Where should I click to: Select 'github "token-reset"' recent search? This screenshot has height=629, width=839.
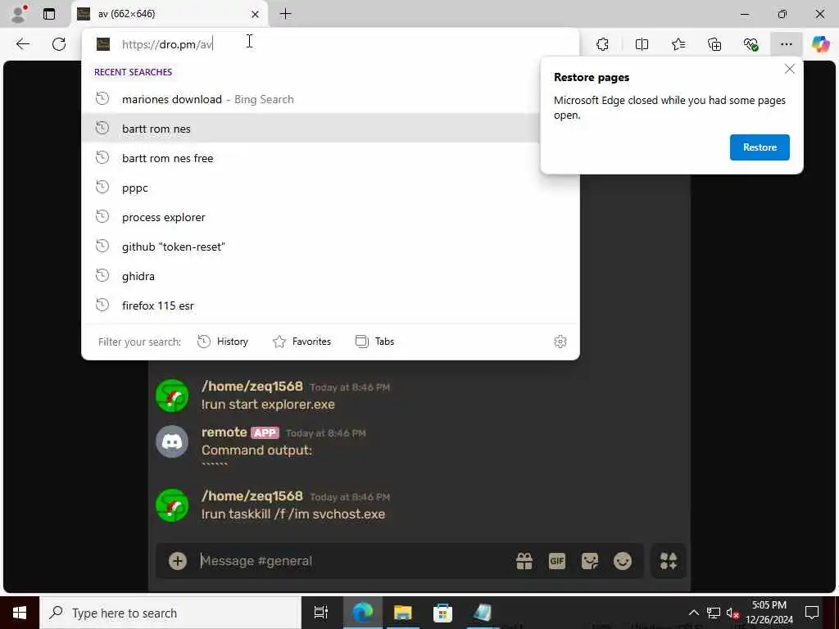tap(330, 247)
